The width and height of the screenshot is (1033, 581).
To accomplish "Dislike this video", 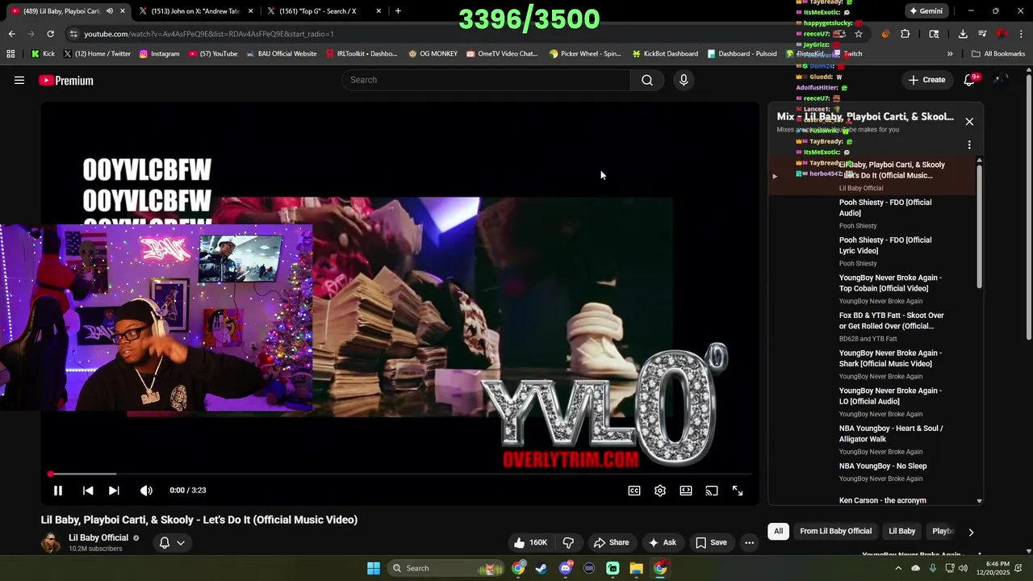I will pyautogui.click(x=568, y=542).
